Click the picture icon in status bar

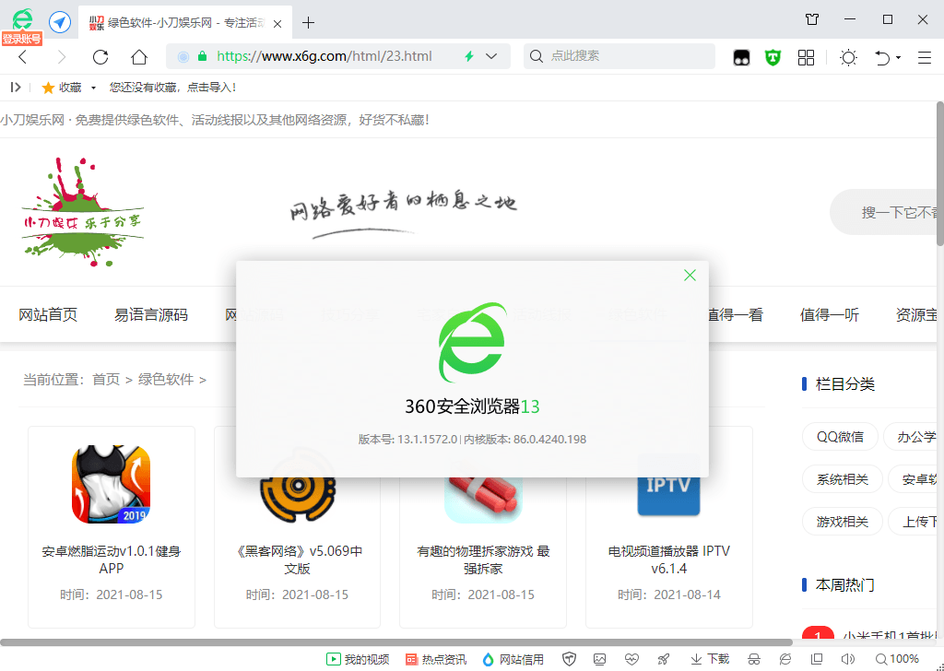[599, 660]
